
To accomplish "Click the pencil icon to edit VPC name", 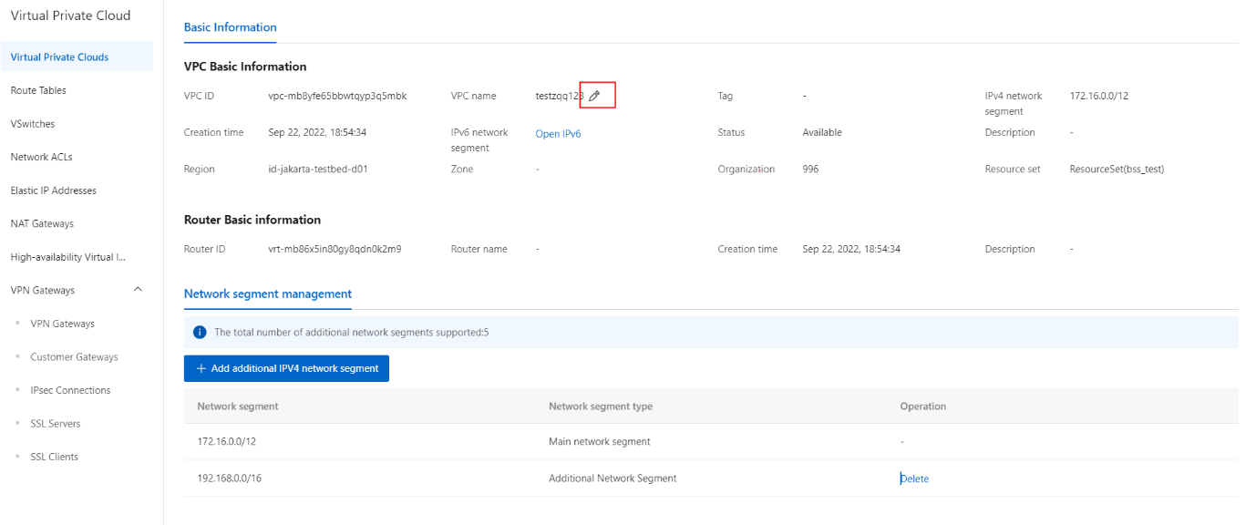I will click(x=595, y=96).
